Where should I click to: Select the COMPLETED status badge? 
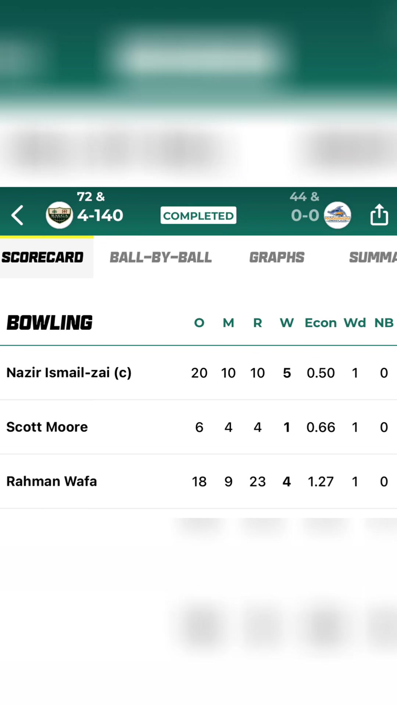click(x=198, y=216)
